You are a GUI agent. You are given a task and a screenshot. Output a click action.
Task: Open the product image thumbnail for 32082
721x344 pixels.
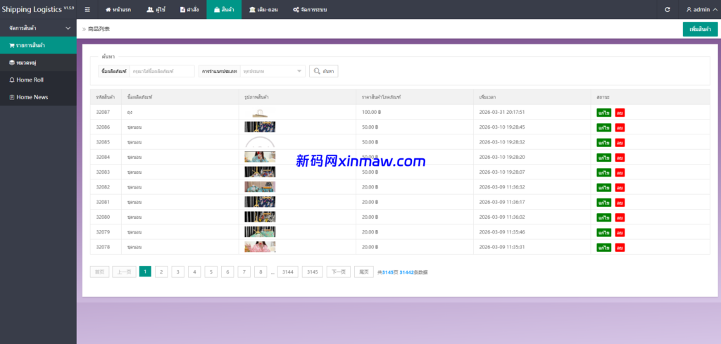point(260,187)
